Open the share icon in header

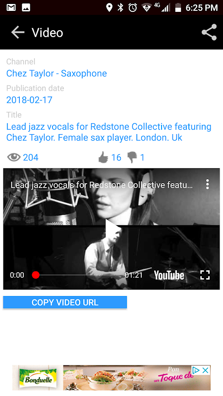point(209,32)
